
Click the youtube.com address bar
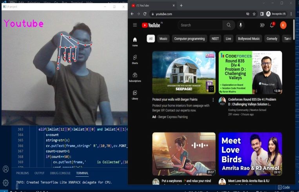[196, 14]
